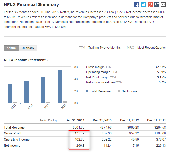Click operating income value 49.99
Viewport: 170px width, 152px height.
coord(135,140)
